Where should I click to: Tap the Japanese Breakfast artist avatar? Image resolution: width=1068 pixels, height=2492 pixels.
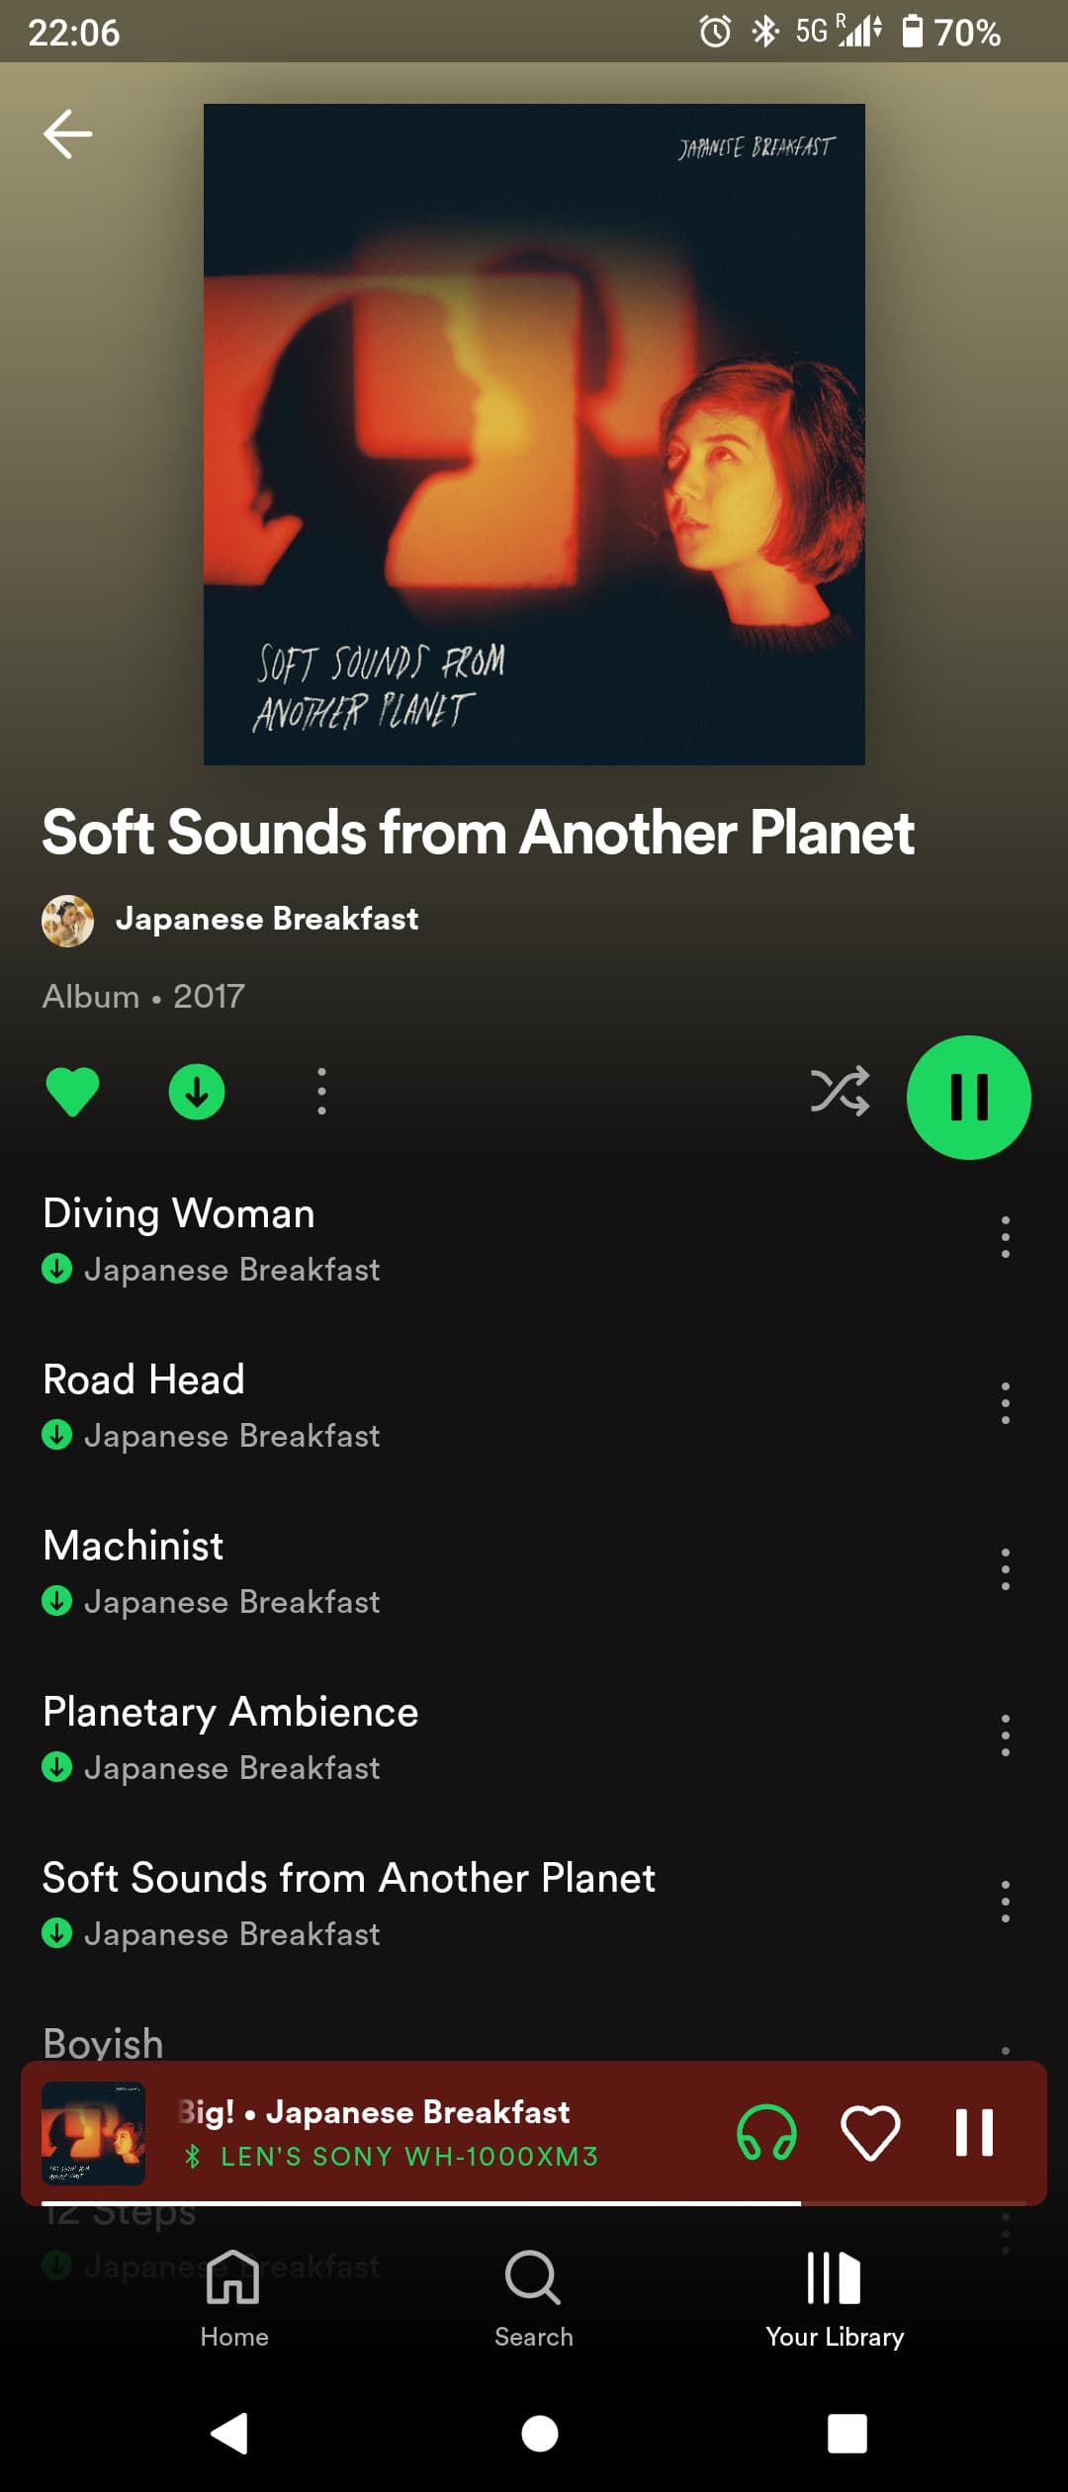(x=68, y=921)
